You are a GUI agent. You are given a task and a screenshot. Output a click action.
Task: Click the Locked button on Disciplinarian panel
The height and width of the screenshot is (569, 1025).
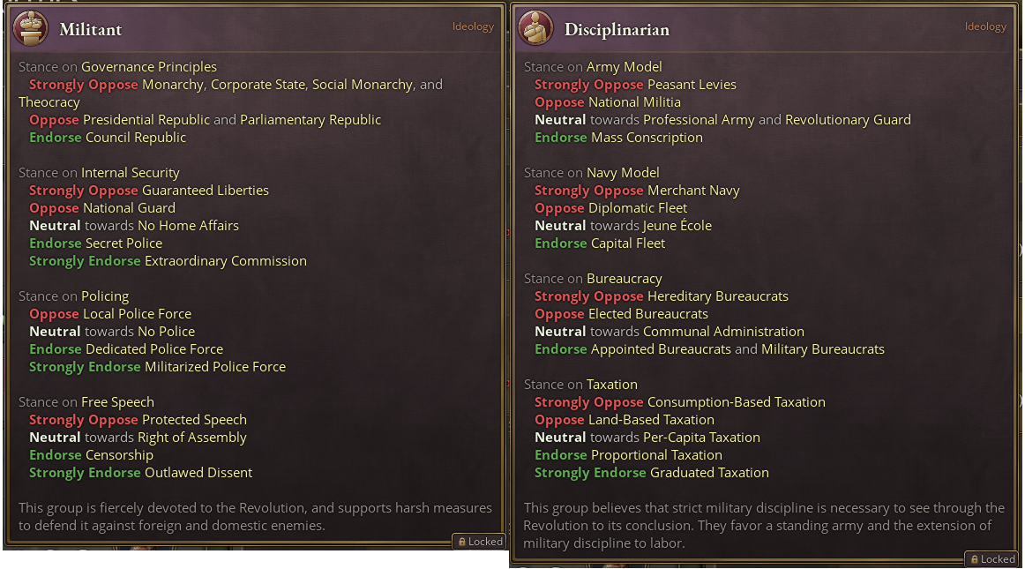[x=991, y=559]
